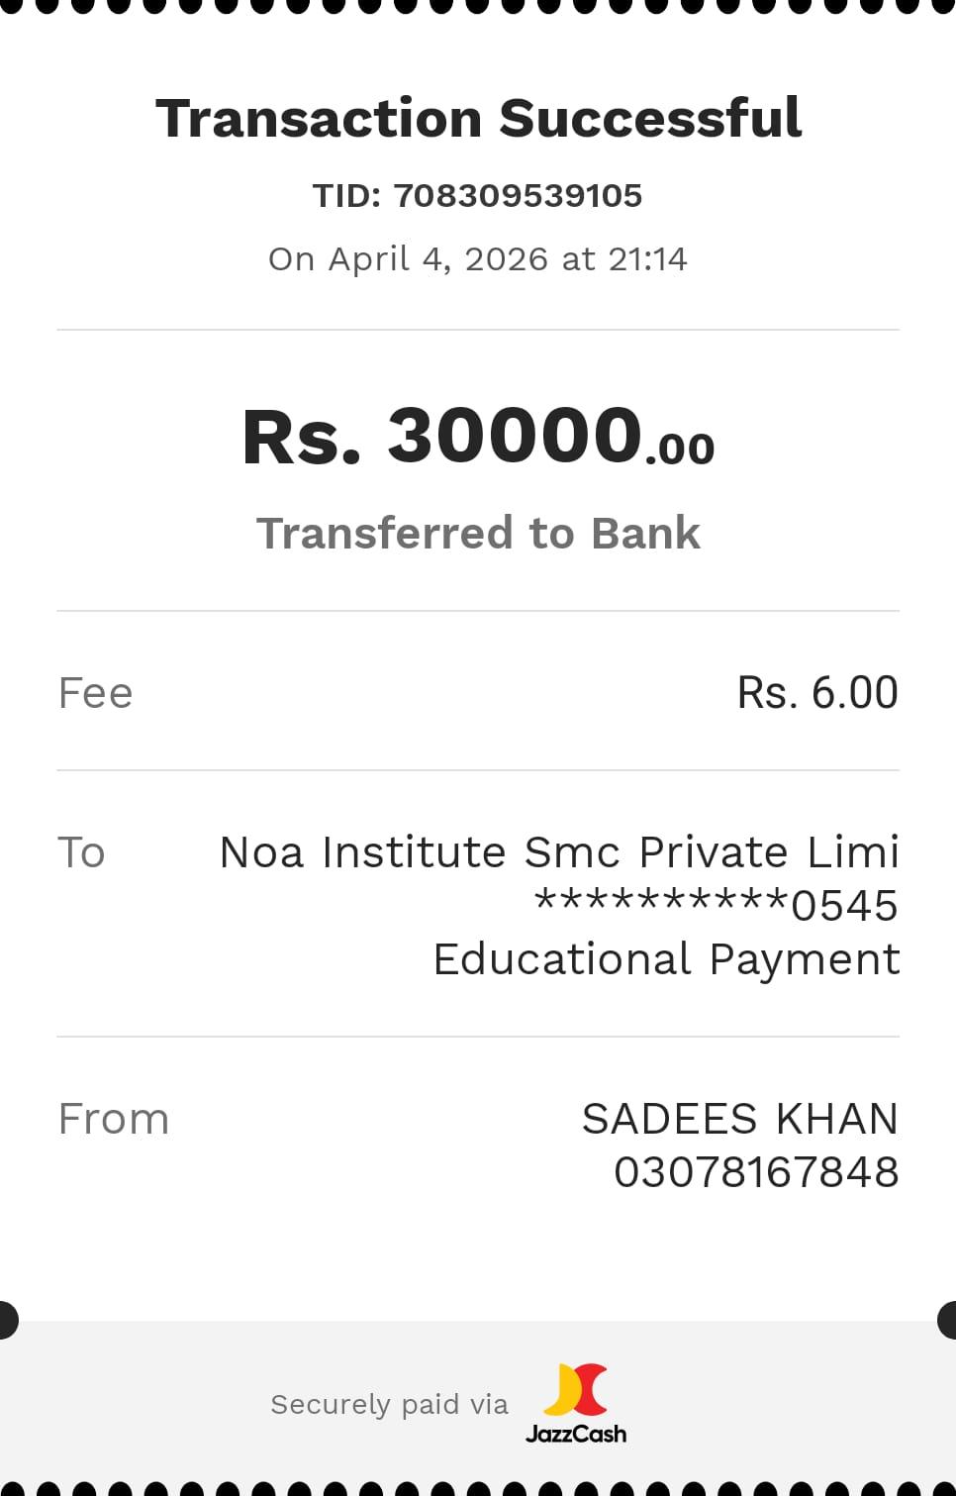Tap the JazzCash wordmark under the logo
956x1496 pixels.
(576, 1434)
